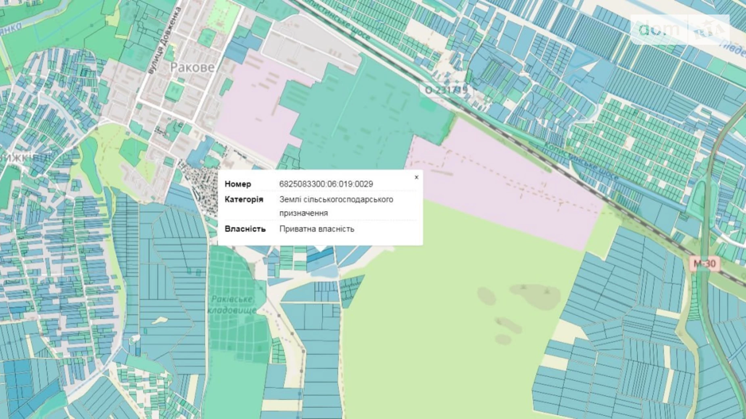Image resolution: width=746 pixels, height=419 pixels.
Task: Click the Копистинське шосе label near the railway
Action: click(581, 161)
